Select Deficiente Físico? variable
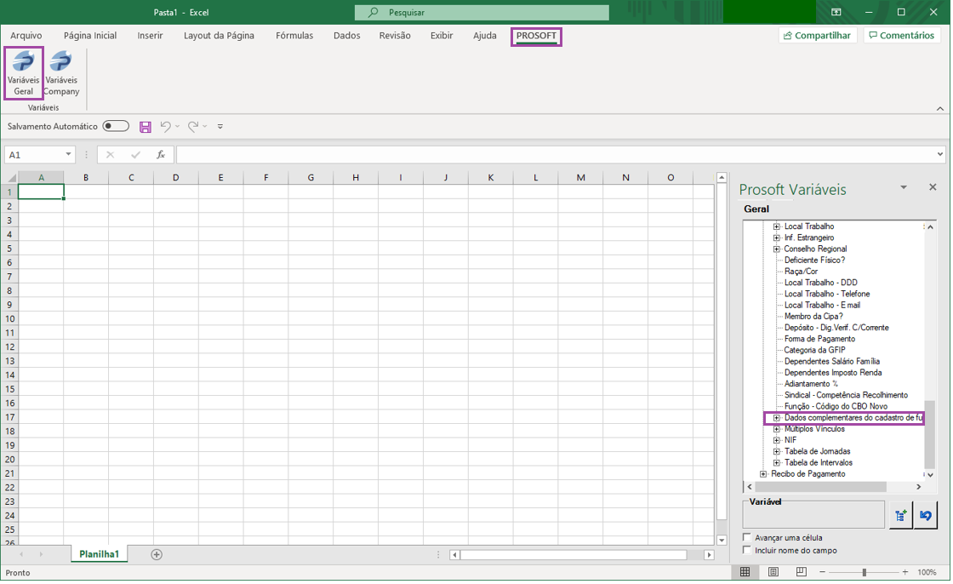This screenshot has height=584, width=953. (814, 261)
